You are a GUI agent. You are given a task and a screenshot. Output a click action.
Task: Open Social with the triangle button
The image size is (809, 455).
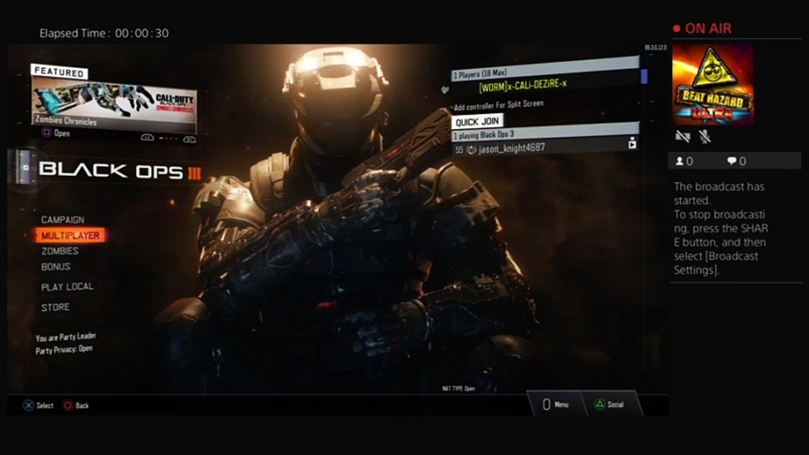tap(610, 404)
